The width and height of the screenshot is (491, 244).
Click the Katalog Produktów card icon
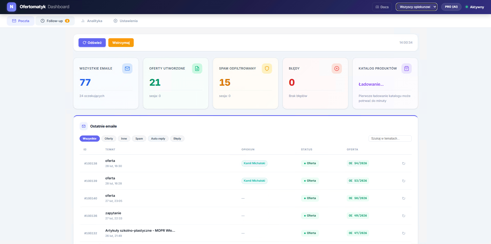[x=406, y=69]
